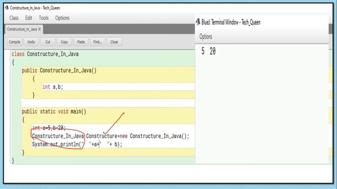The image size is (337, 189).
Task: Close the Constructure_In_Java tab with X
Action: pos(39,29)
